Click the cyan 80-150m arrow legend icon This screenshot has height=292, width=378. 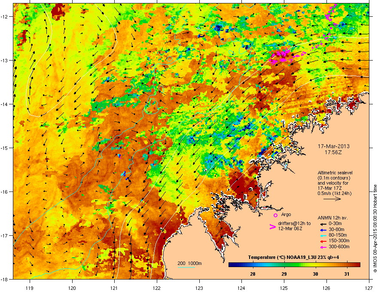click(323, 235)
